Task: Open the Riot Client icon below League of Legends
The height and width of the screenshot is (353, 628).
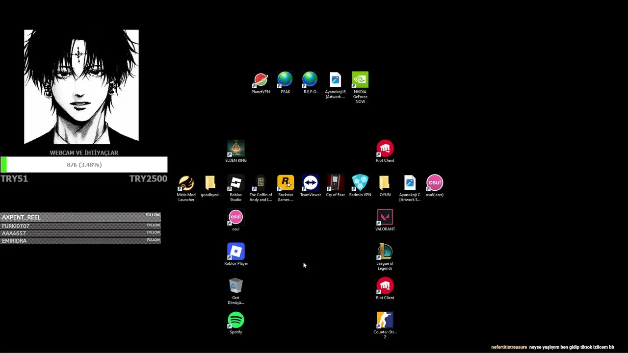Action: point(385,289)
